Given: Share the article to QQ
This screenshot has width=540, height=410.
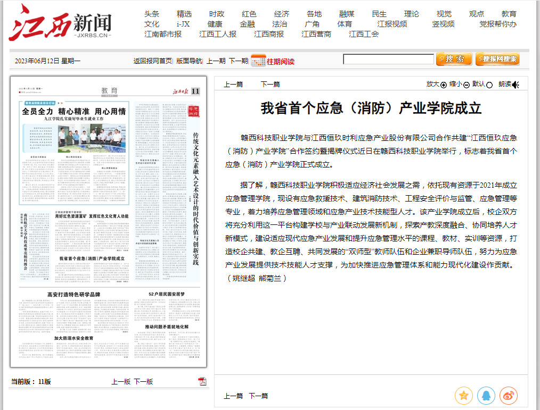Looking at the screenshot, I should tap(486, 395).
